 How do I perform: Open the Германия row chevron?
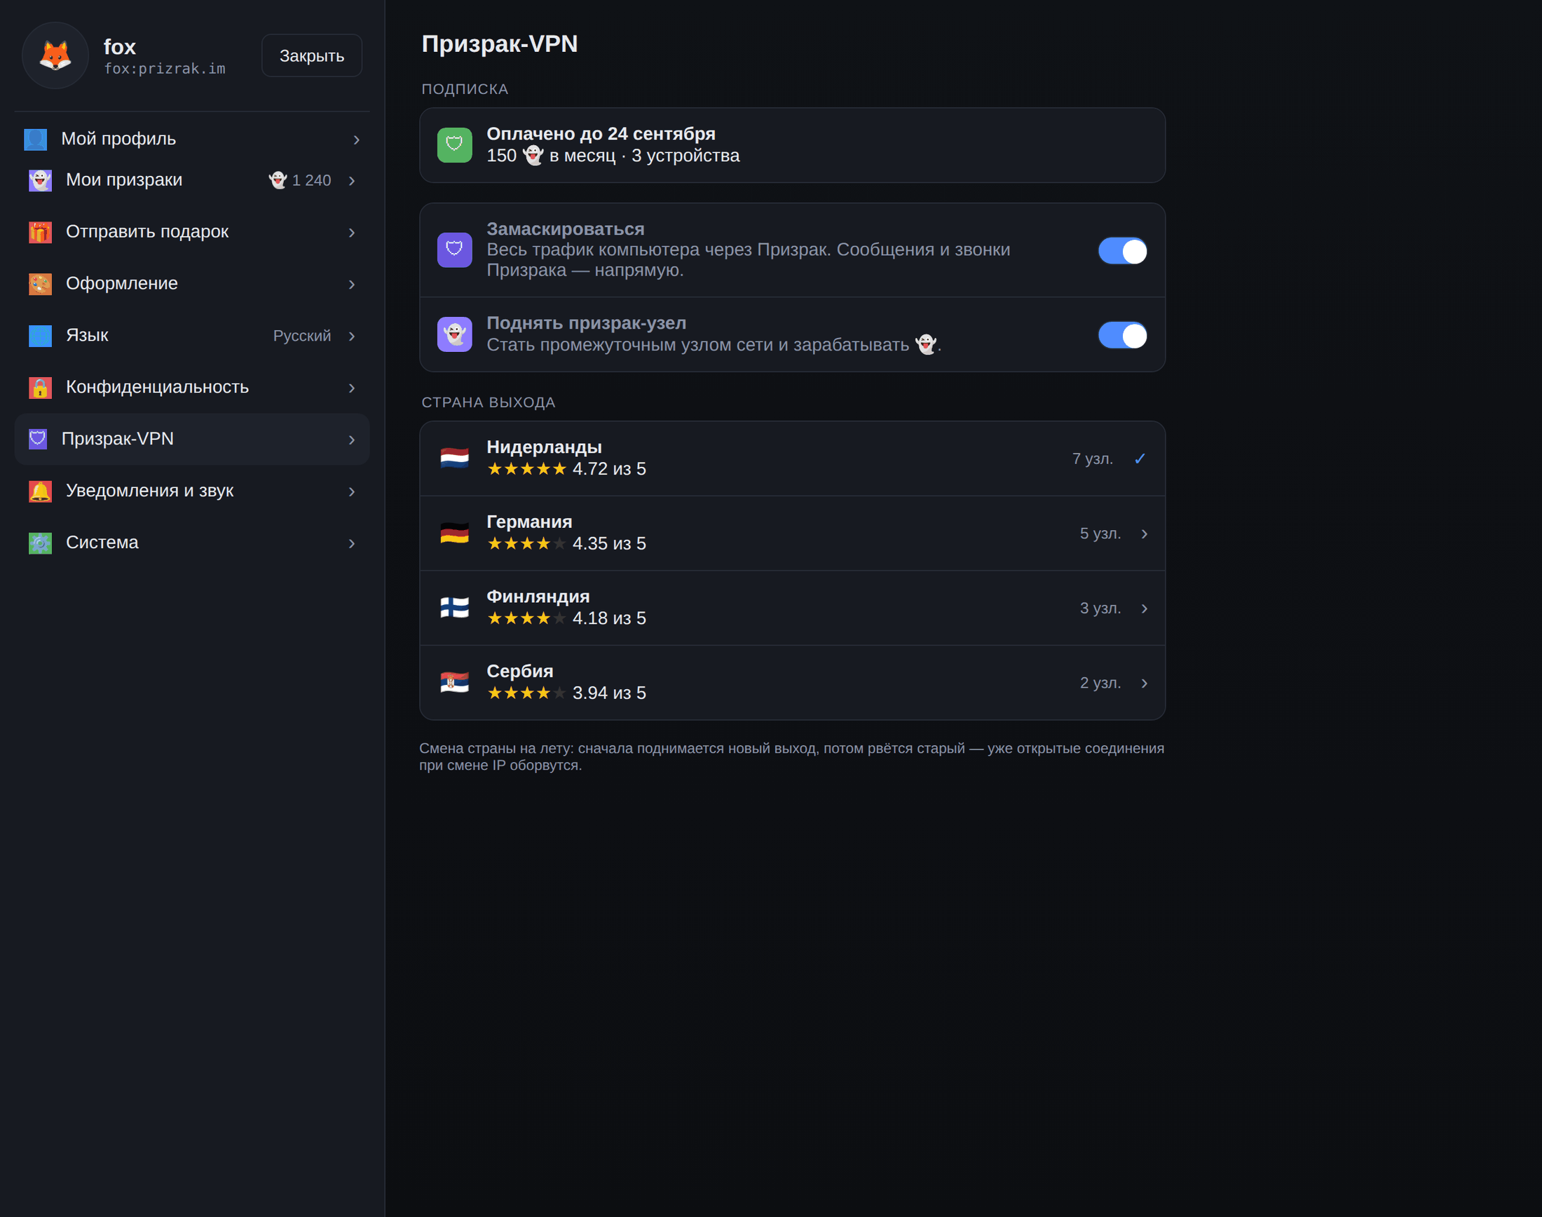click(1144, 533)
